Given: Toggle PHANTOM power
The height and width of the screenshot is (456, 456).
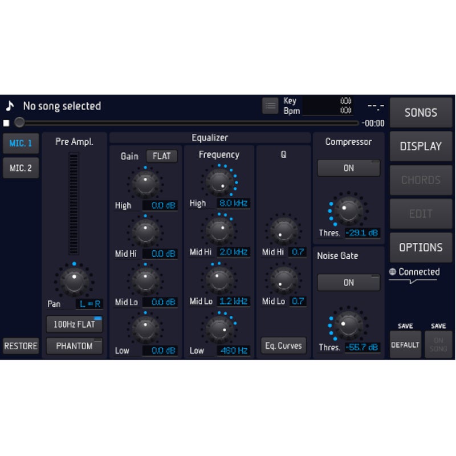Looking at the screenshot, I should [x=74, y=346].
